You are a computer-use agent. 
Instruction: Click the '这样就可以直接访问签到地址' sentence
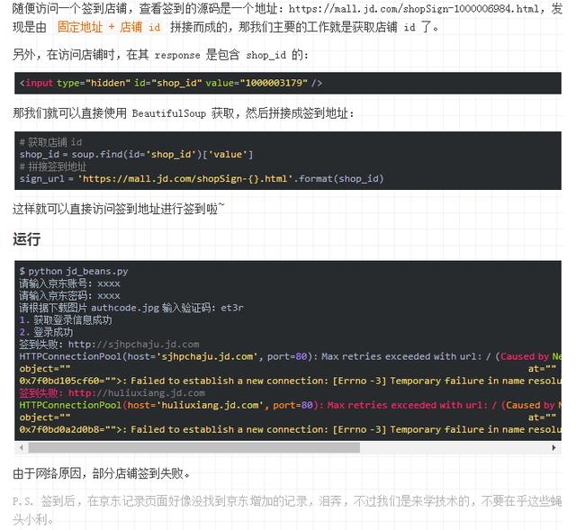pyautogui.click(x=118, y=209)
